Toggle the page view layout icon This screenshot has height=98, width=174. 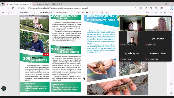coord(107,13)
